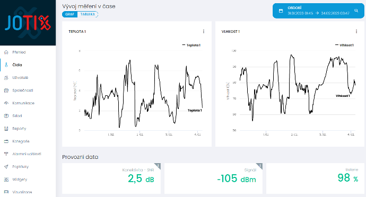Click the zoom icon in the date range box
The height and width of the screenshot is (197, 366).
[356, 11]
